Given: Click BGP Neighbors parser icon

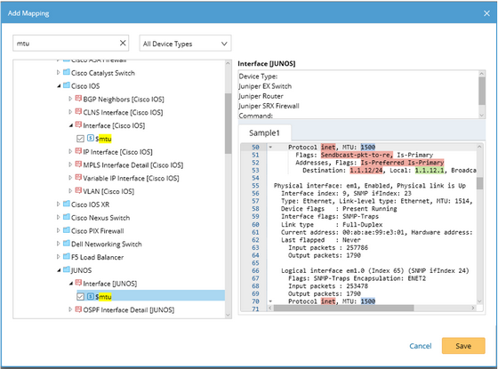Looking at the screenshot, I should pyautogui.click(x=78, y=99).
